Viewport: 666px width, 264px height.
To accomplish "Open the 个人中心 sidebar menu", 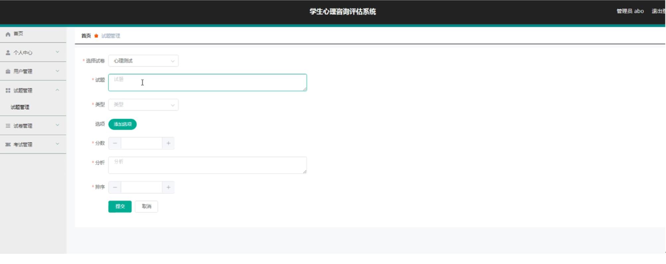I will [x=33, y=52].
